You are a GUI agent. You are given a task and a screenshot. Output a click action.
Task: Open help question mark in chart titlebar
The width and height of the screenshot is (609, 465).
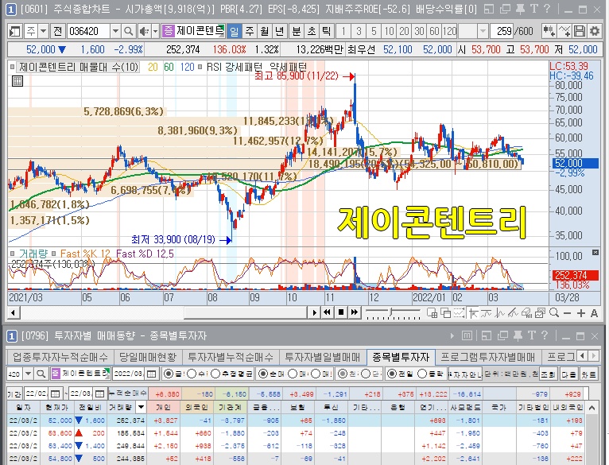click(547, 9)
